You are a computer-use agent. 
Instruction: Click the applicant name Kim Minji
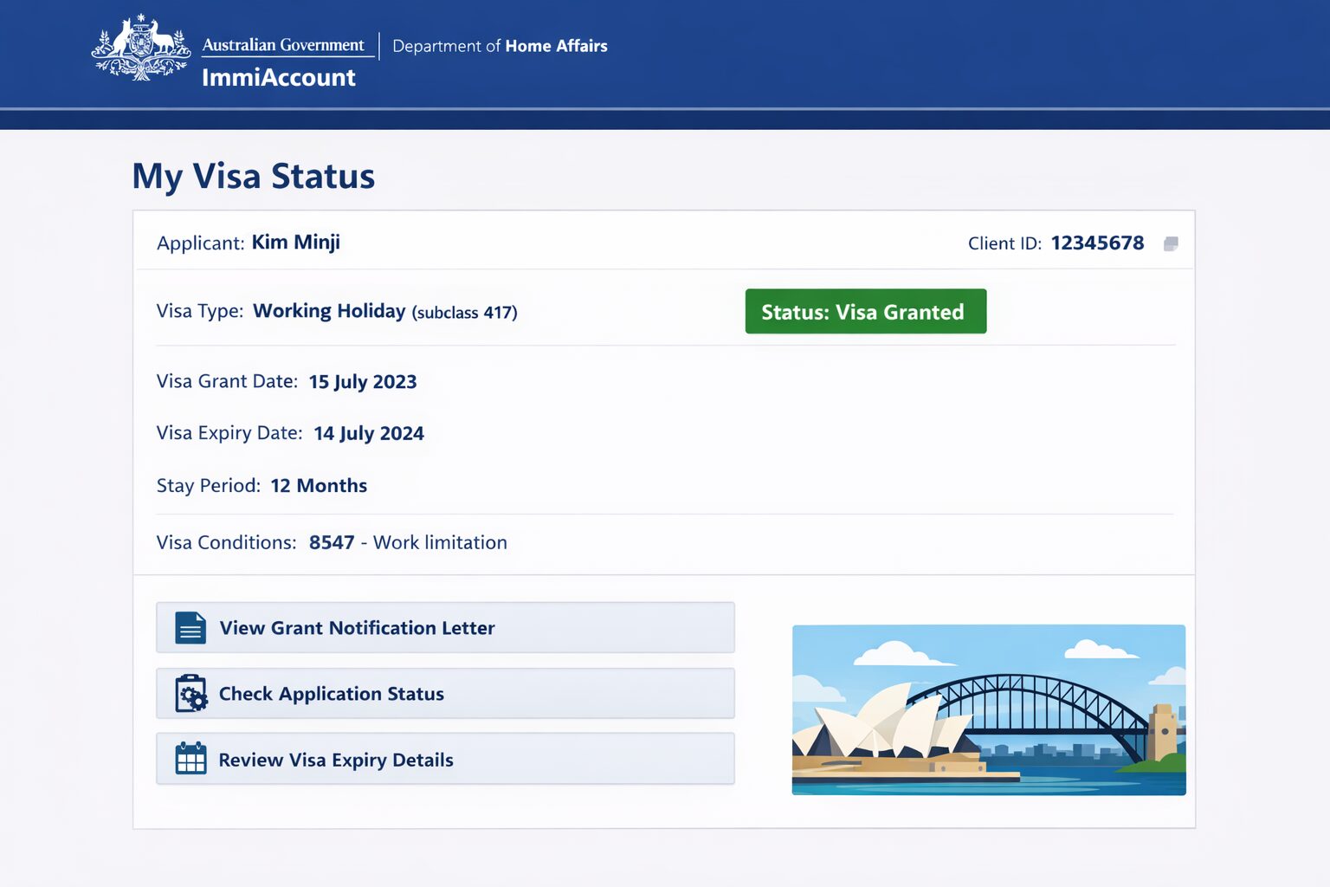pyautogui.click(x=295, y=243)
